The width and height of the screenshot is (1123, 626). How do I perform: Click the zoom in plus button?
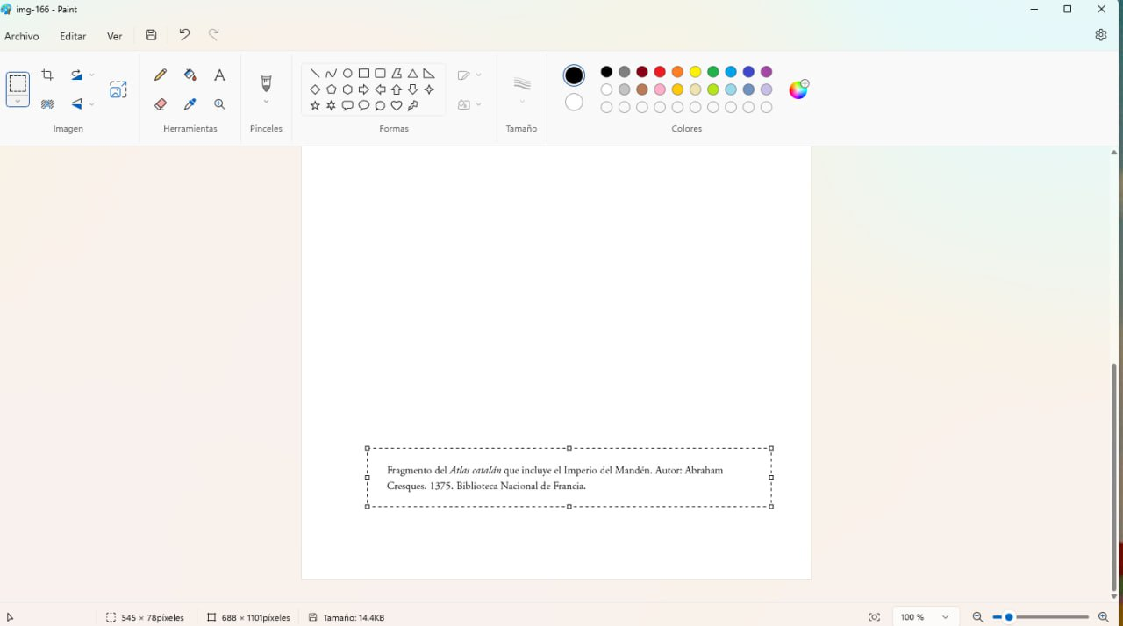coord(1104,617)
